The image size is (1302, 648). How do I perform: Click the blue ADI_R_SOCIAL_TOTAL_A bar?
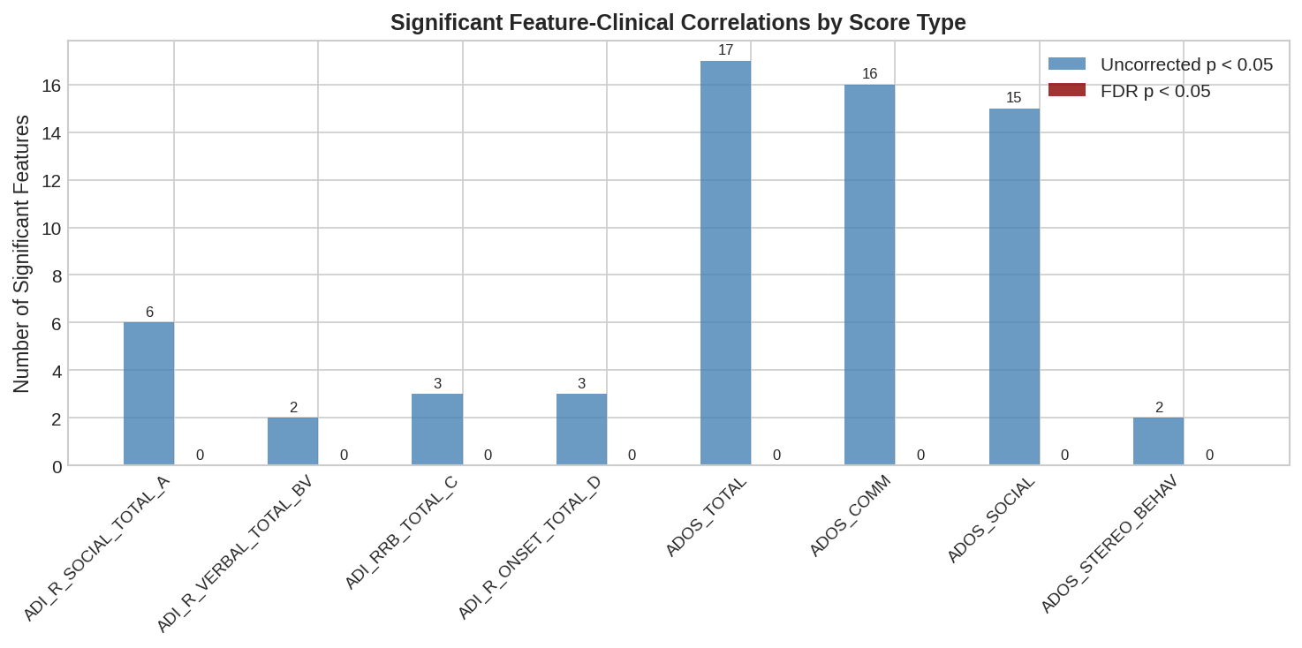(x=148, y=394)
